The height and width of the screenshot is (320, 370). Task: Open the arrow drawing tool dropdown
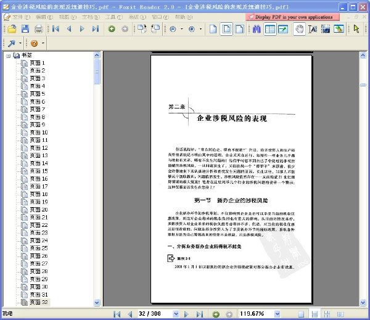[x=20, y=43]
